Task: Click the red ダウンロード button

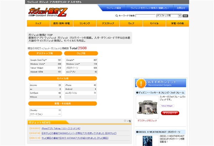Action: point(170,113)
